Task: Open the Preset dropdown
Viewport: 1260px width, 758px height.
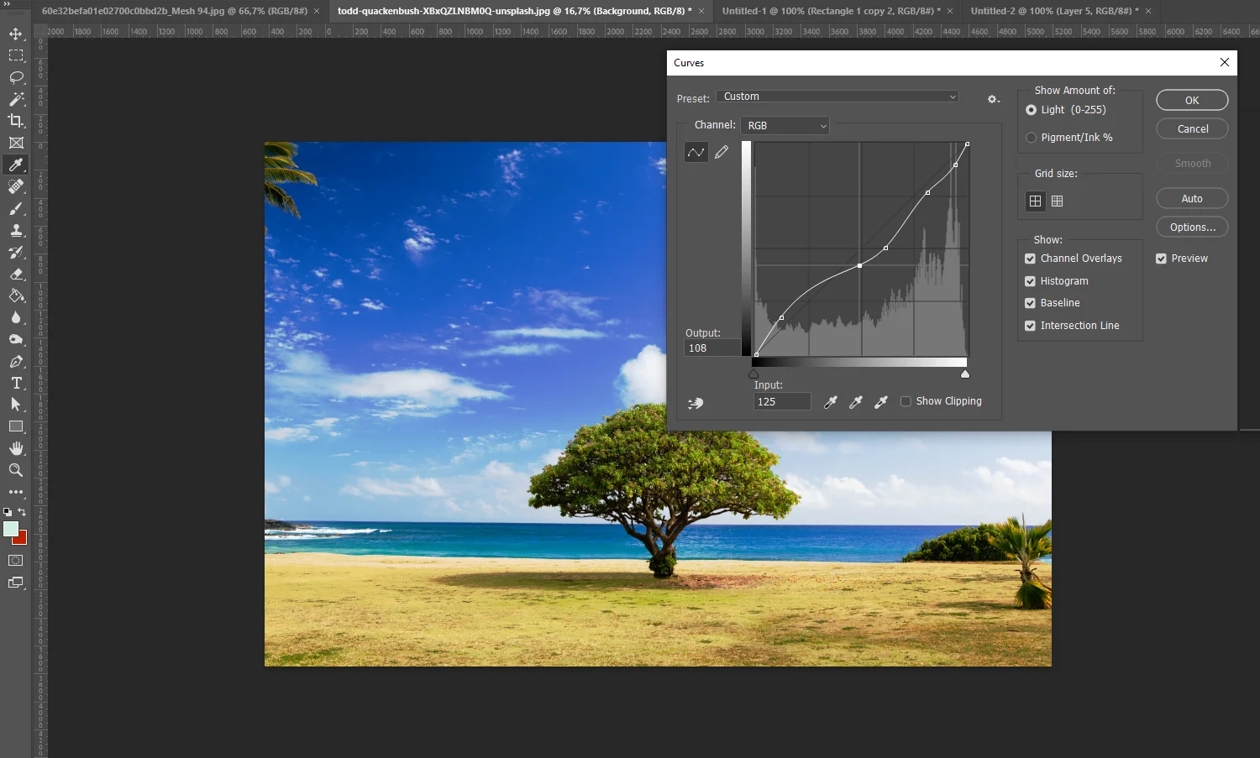Action: pos(837,97)
